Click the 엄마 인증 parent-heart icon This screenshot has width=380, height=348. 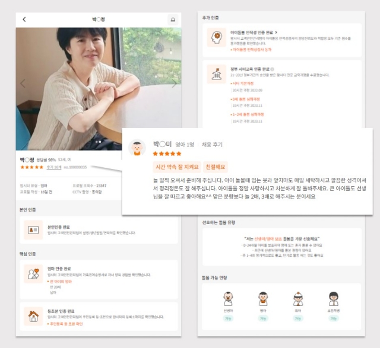pos(33,274)
